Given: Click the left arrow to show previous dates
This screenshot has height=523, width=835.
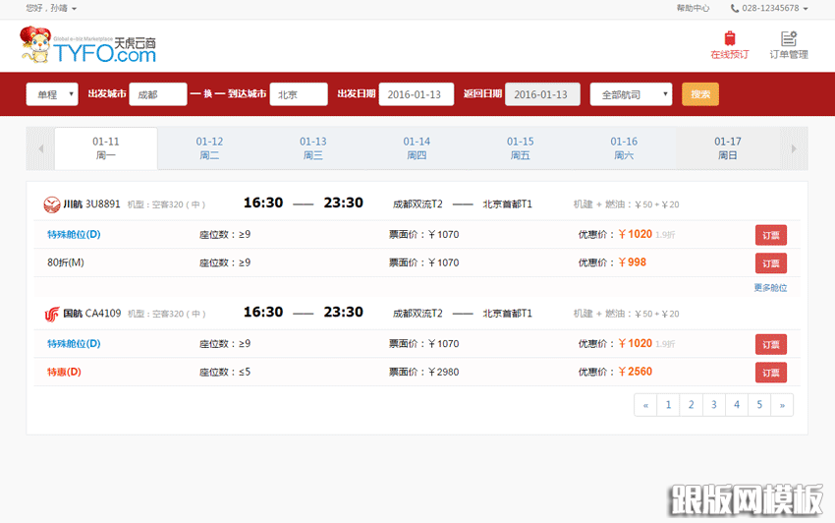Looking at the screenshot, I should click(40, 148).
